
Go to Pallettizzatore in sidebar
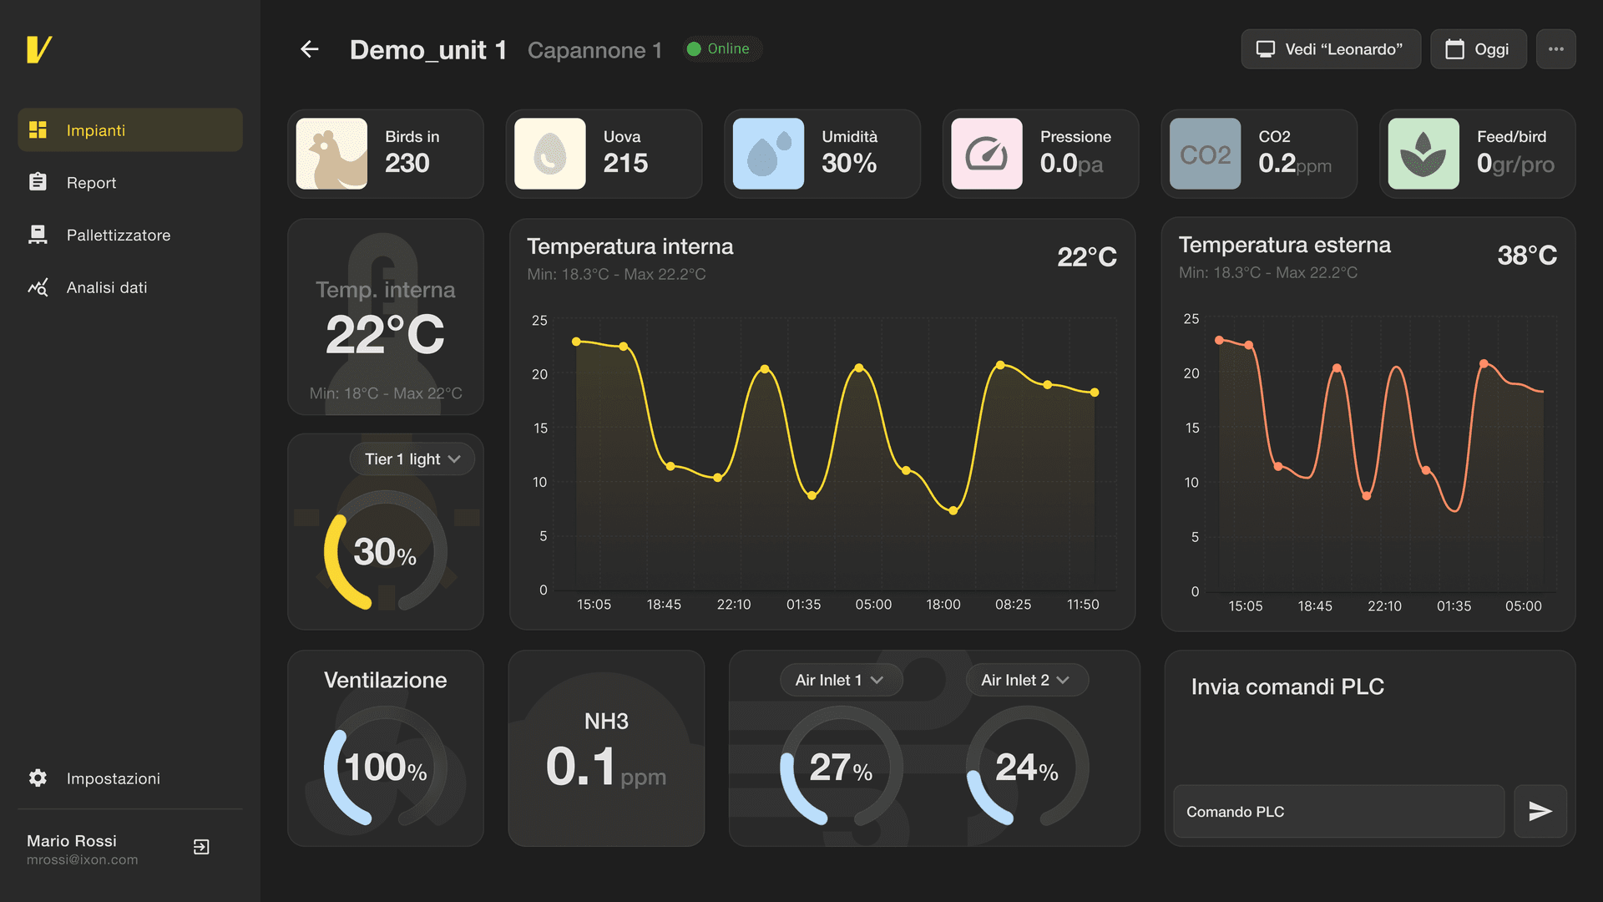click(x=118, y=236)
